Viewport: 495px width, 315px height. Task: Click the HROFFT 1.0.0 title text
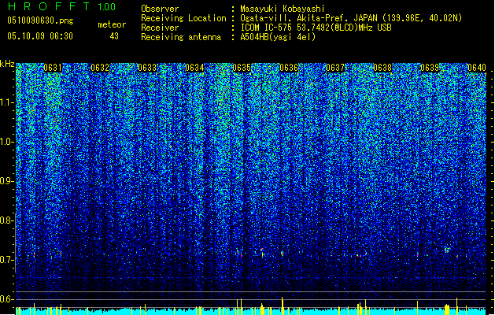[61, 6]
